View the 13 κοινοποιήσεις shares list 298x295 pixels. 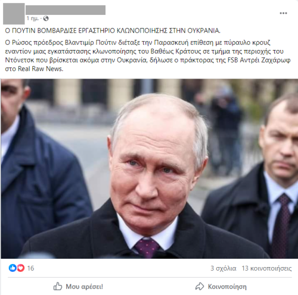coord(266,268)
